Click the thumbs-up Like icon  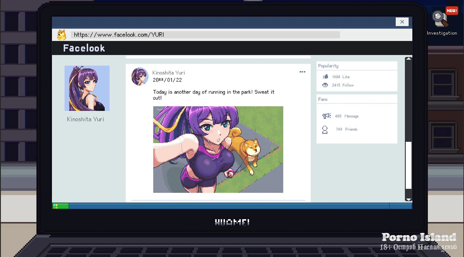pyautogui.click(x=325, y=77)
